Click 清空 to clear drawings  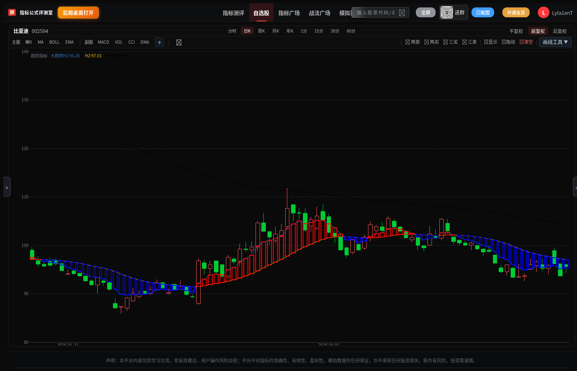click(526, 42)
